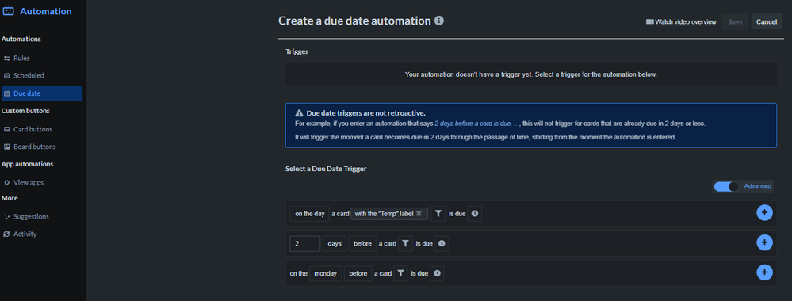Click the Automation robot icon in the header

coord(8,11)
